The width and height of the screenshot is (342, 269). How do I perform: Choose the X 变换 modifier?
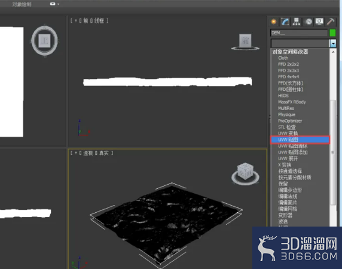[285, 165]
